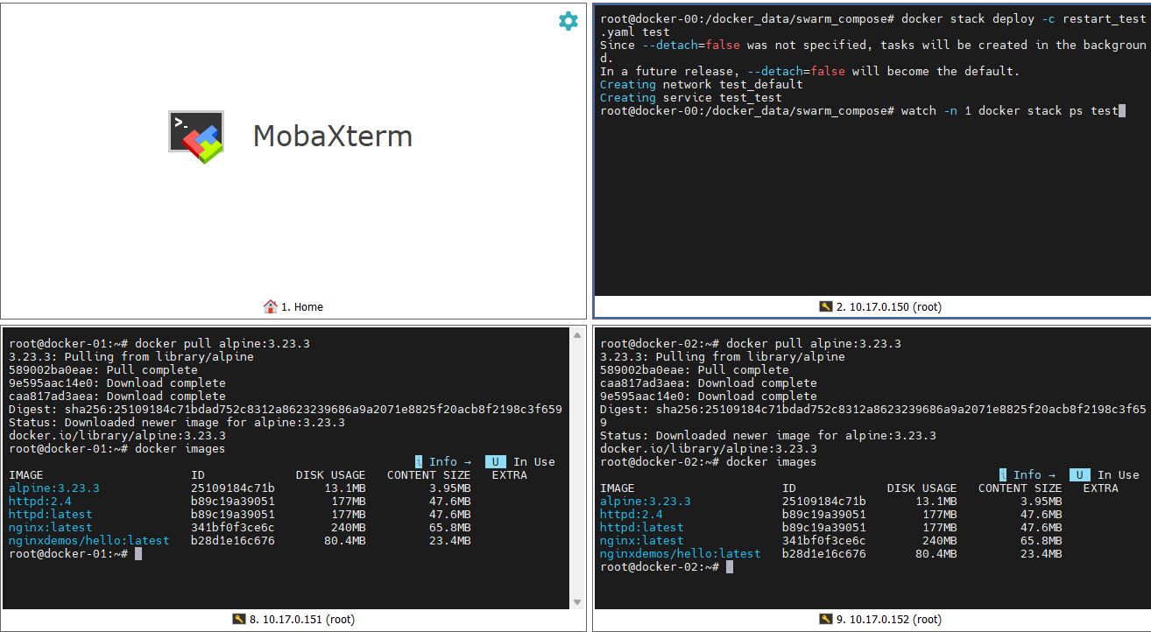The width and height of the screenshot is (1151, 632).
Task: Click the scroll down arrow in docker-01 pane
Action: pos(577,602)
